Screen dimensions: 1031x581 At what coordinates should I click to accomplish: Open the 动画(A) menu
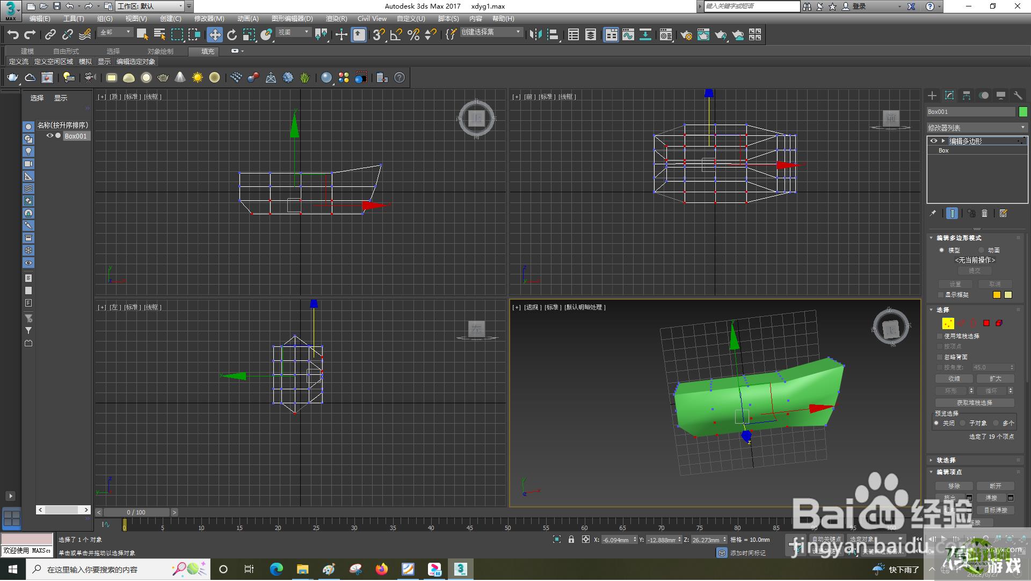pyautogui.click(x=248, y=19)
